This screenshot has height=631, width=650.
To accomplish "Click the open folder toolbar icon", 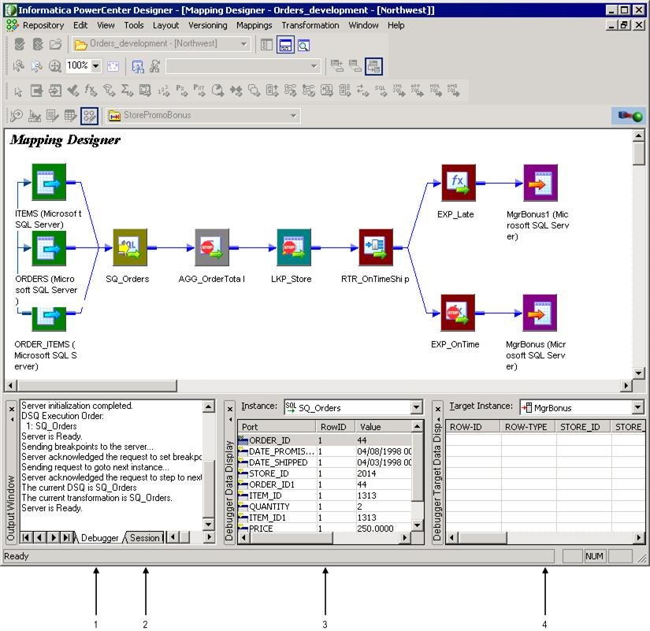I will [56, 44].
